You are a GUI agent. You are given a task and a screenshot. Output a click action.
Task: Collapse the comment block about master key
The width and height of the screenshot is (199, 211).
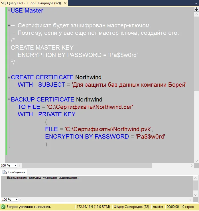coord(9,26)
